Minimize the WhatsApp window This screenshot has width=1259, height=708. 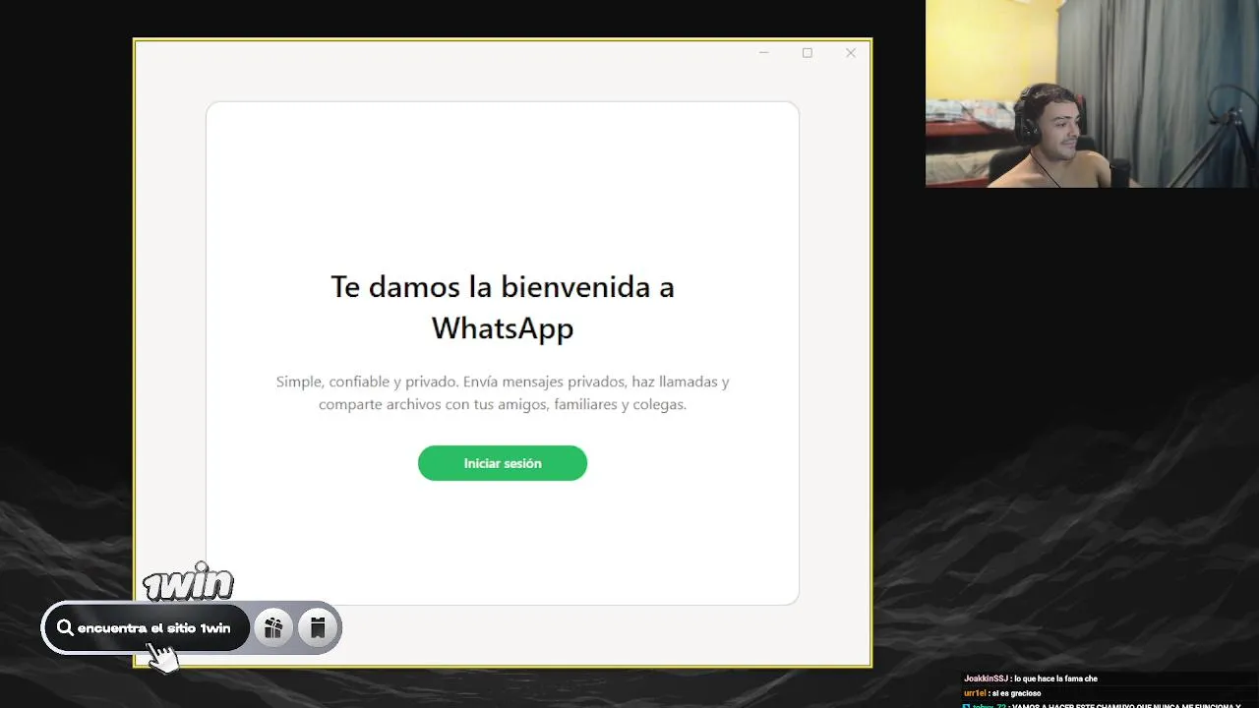pos(763,53)
